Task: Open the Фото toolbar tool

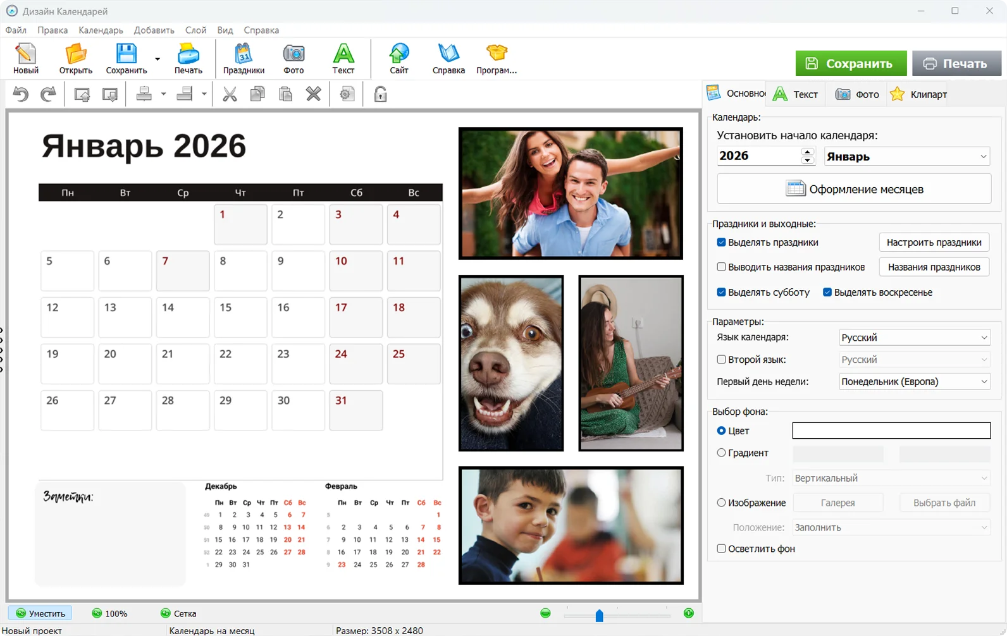Action: click(x=293, y=59)
